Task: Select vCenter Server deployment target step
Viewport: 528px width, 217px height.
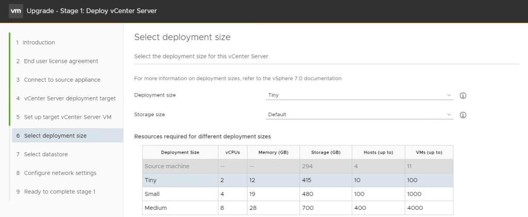Action: pyautogui.click(x=70, y=98)
